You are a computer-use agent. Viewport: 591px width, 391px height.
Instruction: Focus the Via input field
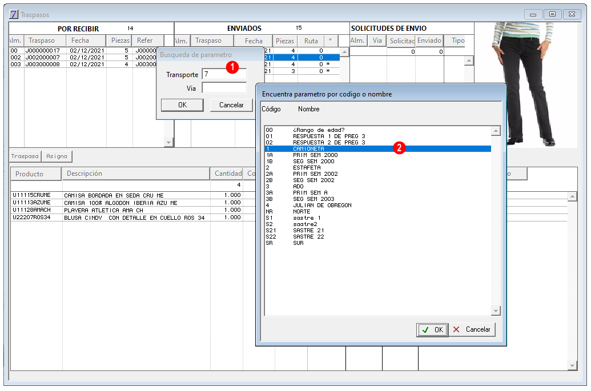pyautogui.click(x=224, y=88)
